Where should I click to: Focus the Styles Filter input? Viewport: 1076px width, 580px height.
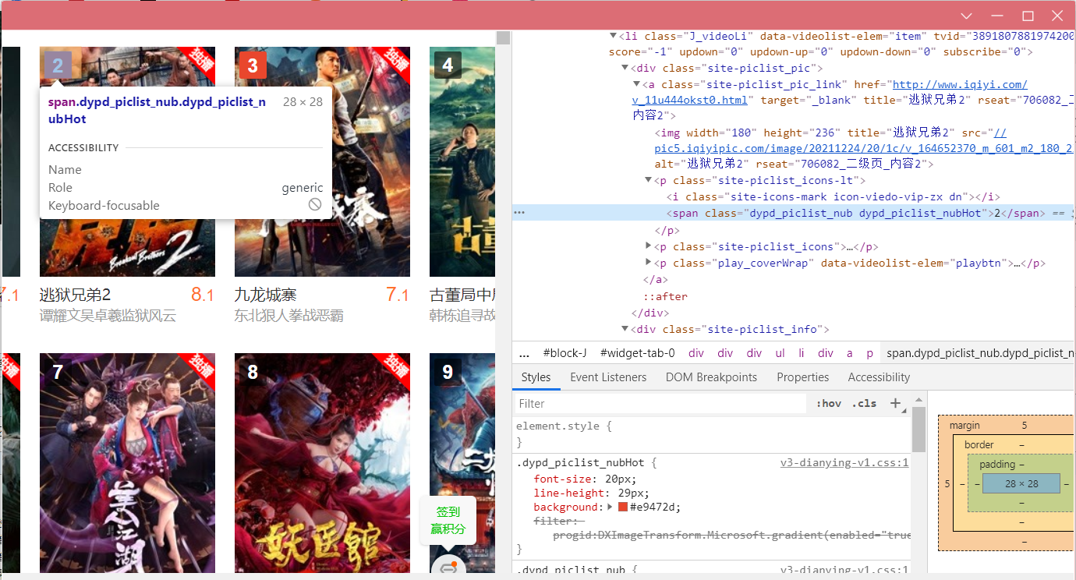click(x=660, y=404)
